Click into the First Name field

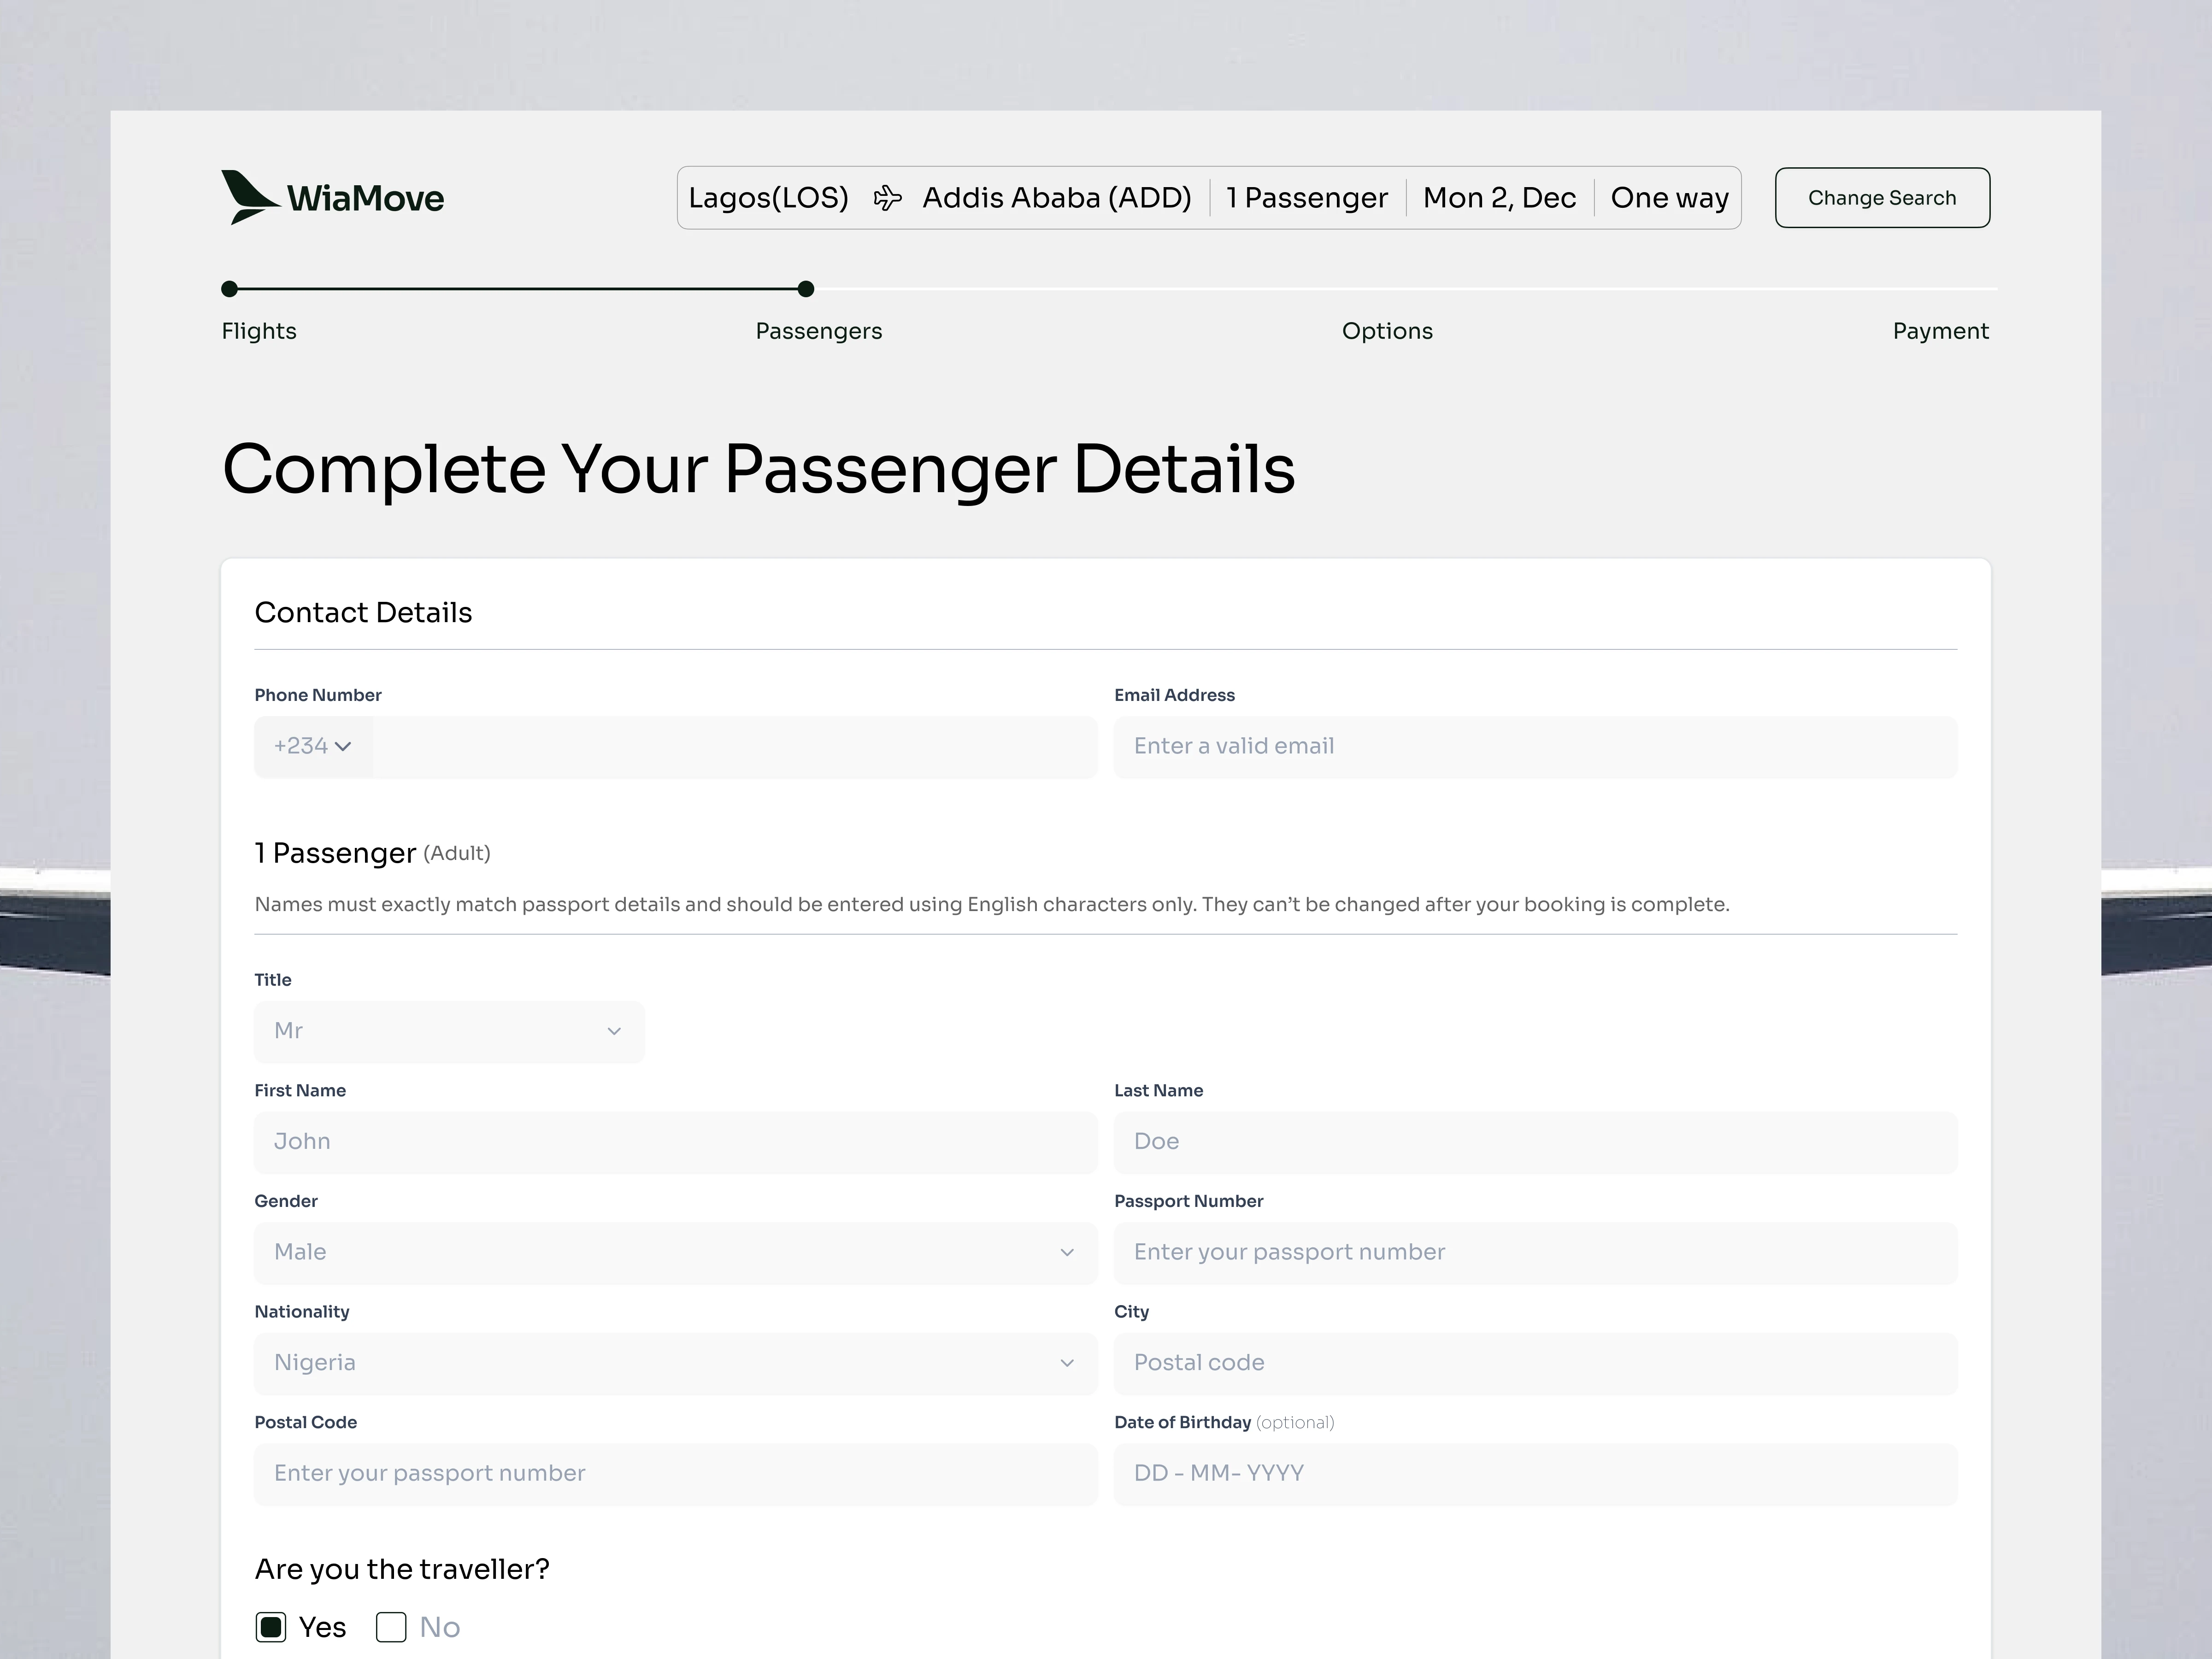[x=675, y=1142]
